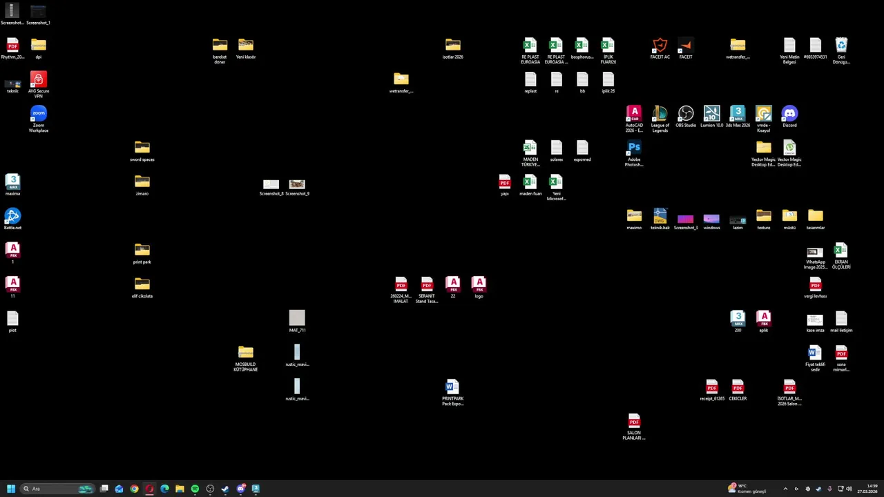
Task: Select the elif cikolata folder
Action: (x=142, y=288)
